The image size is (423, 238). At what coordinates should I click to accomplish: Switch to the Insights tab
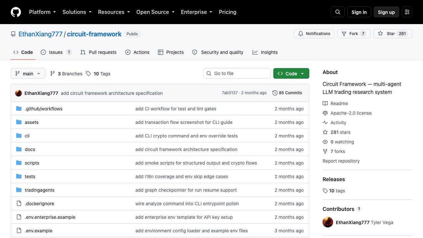265,52
